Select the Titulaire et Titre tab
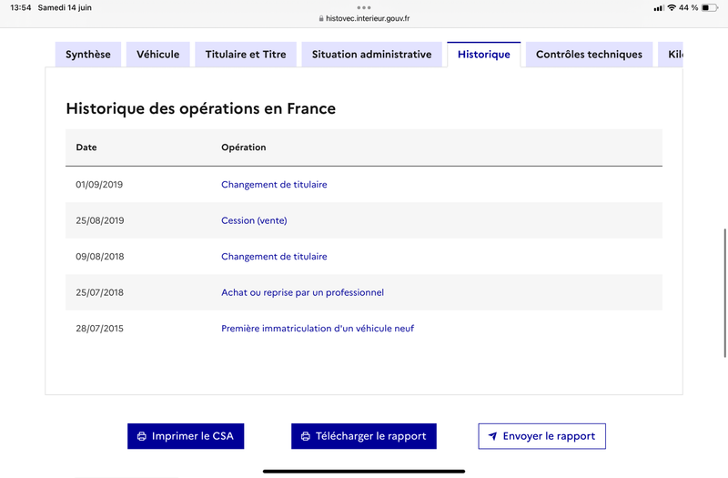Screen dimensions: 728x478 pyautogui.click(x=246, y=55)
